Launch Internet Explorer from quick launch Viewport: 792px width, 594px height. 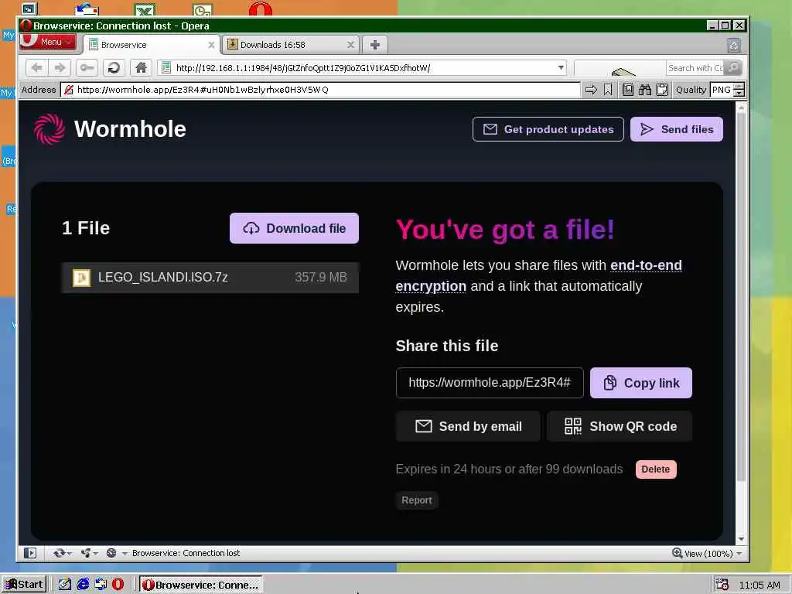[x=83, y=585]
